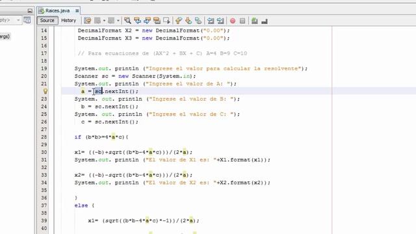Toggle highlight search results

157,20
